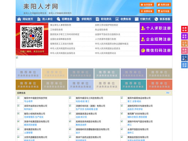188x141 pixels.
Task: Click the 会员登录 button
Action: [147, 5]
